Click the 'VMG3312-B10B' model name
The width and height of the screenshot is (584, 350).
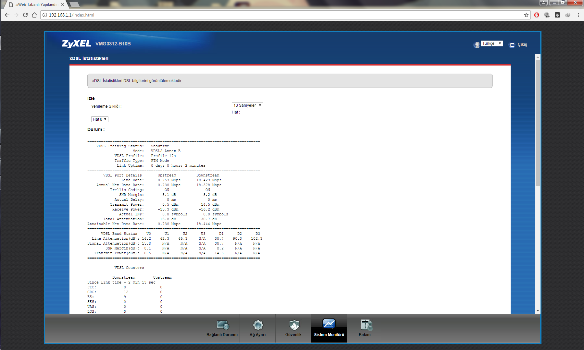(113, 44)
